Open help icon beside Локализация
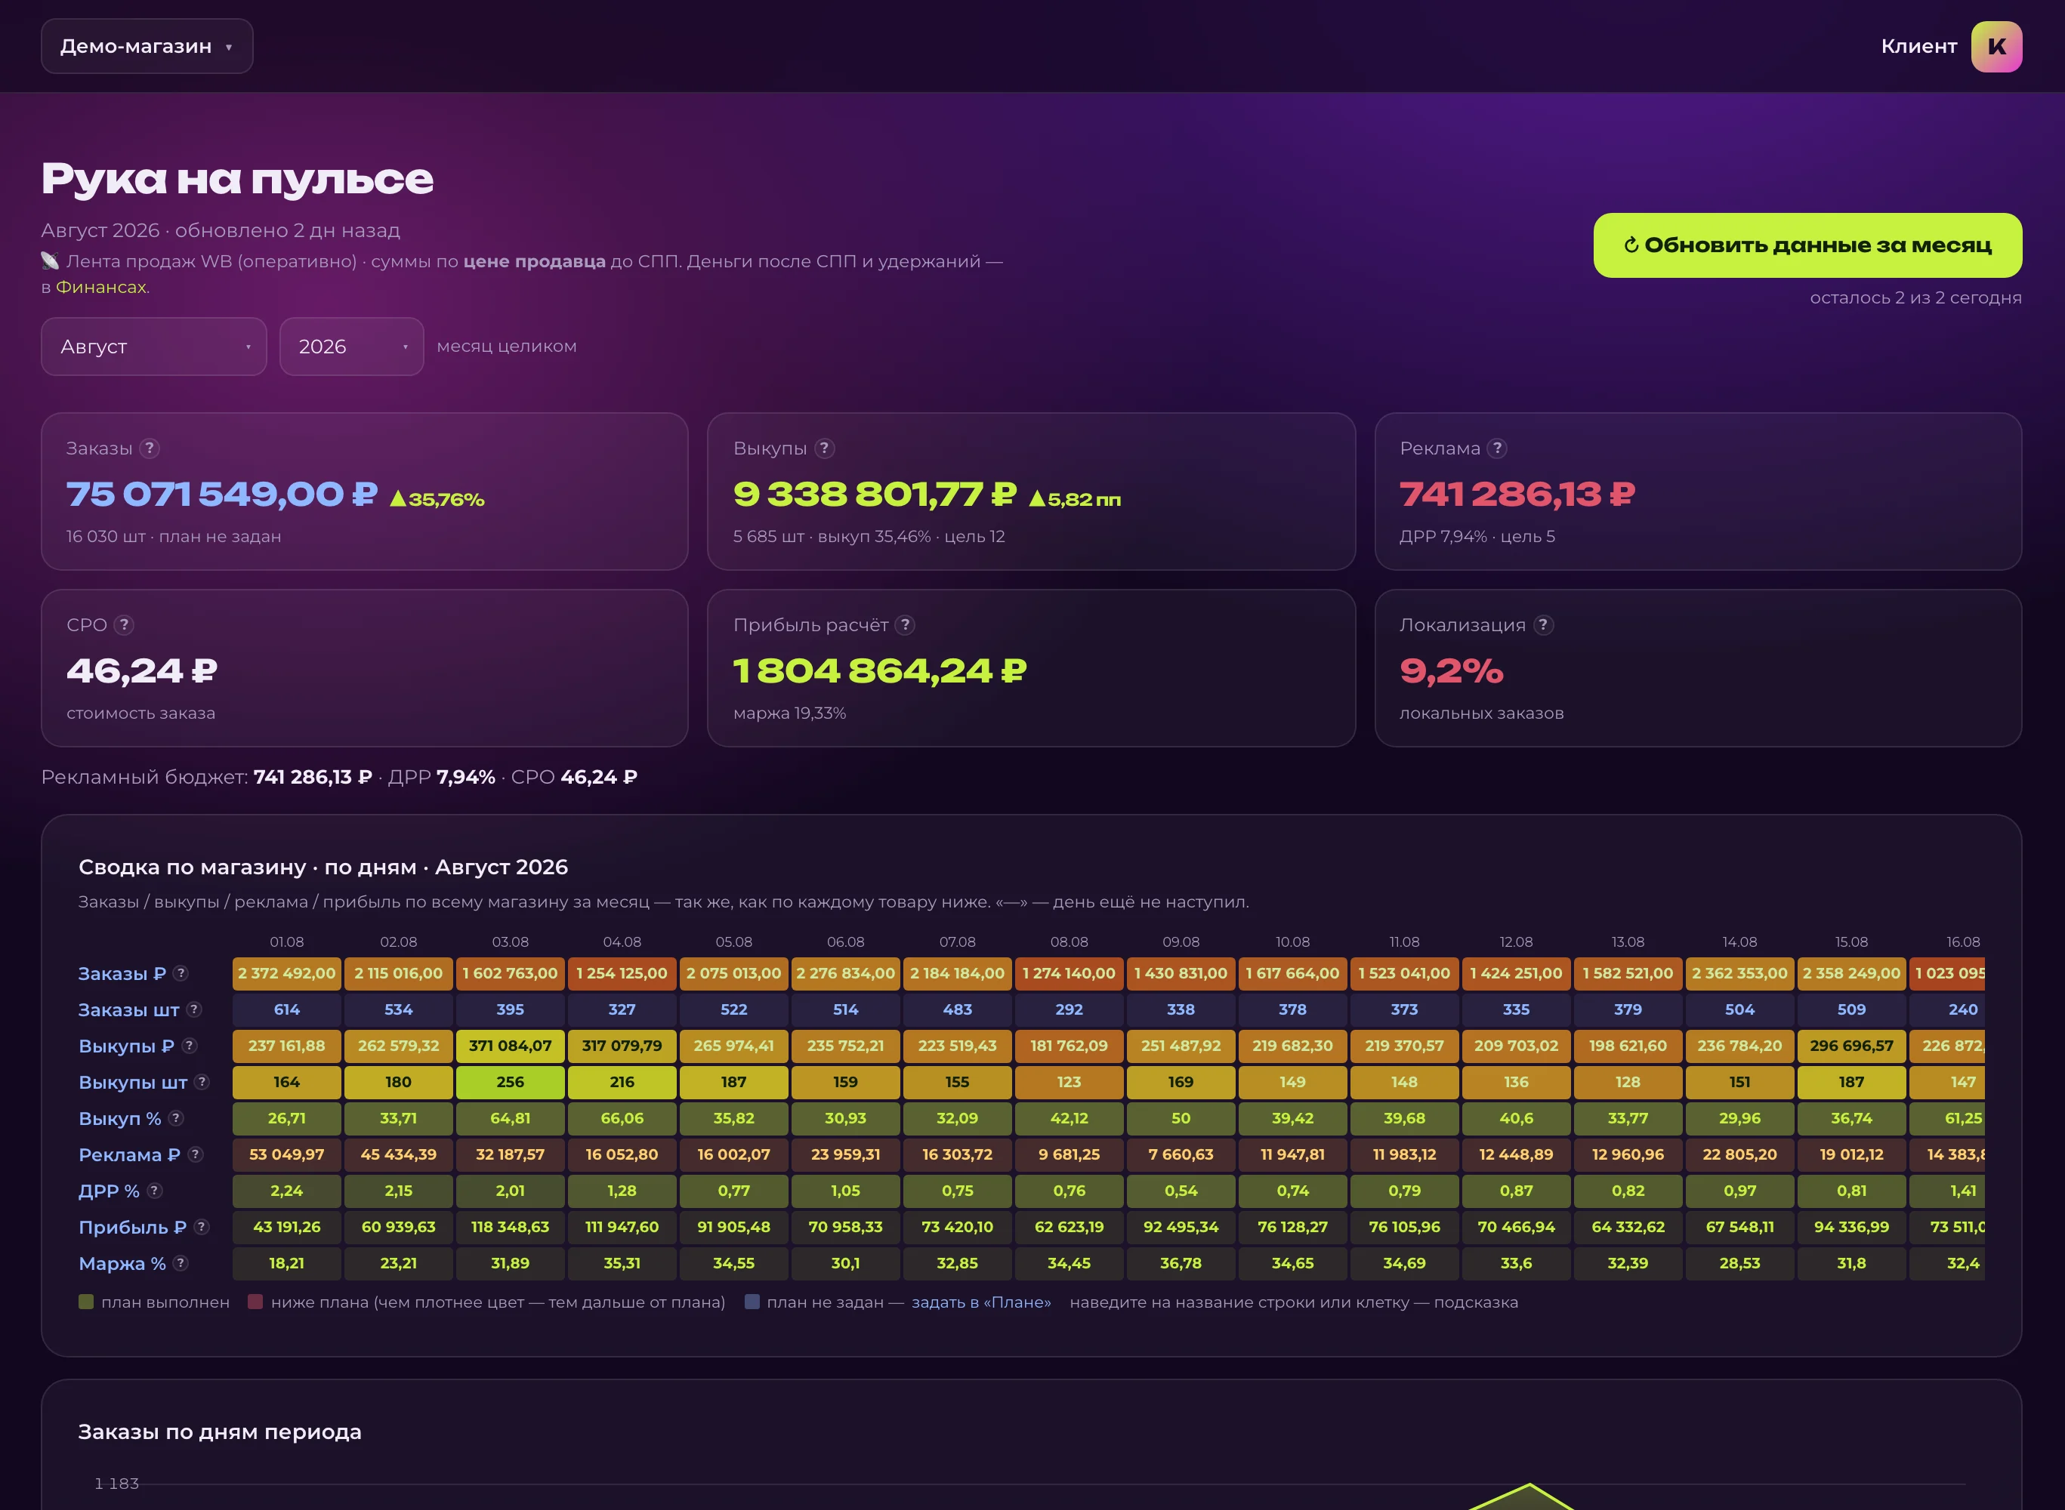 (1544, 624)
